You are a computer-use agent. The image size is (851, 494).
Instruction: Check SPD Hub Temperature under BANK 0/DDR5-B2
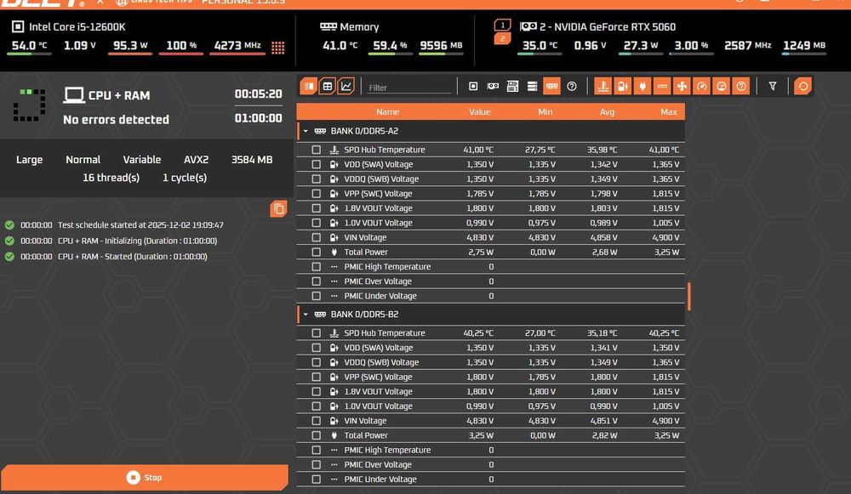tap(316, 333)
